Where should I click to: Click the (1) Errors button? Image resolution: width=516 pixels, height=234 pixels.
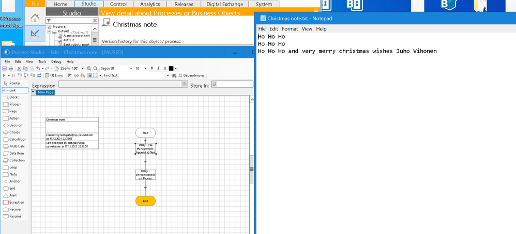tap(55, 75)
